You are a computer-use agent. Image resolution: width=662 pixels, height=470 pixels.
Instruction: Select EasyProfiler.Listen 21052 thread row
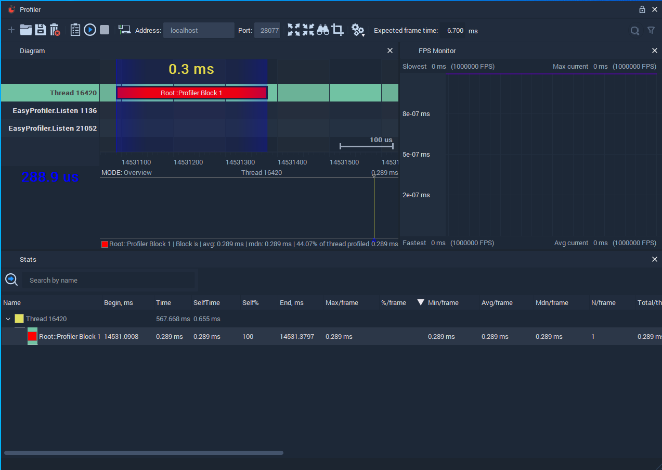(x=50, y=128)
